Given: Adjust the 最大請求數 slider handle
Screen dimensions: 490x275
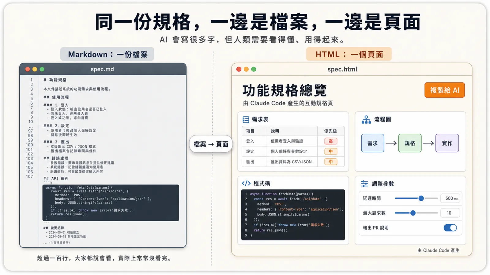Looking at the screenshot, I should pyautogui.click(x=413, y=213).
